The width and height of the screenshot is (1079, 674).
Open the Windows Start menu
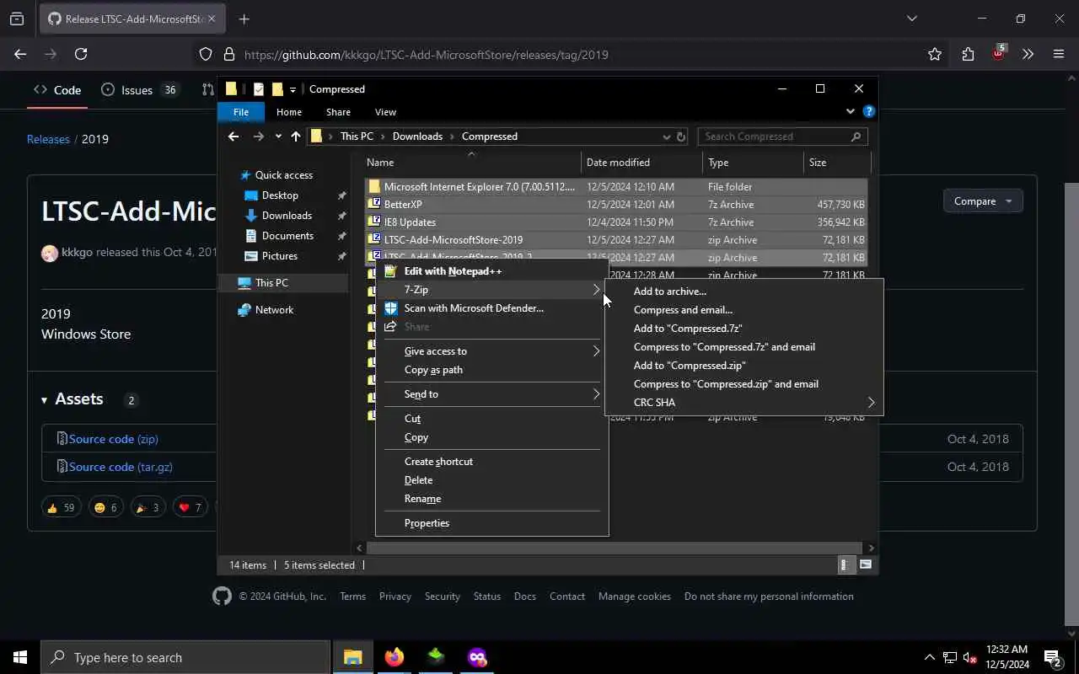tap(19, 657)
